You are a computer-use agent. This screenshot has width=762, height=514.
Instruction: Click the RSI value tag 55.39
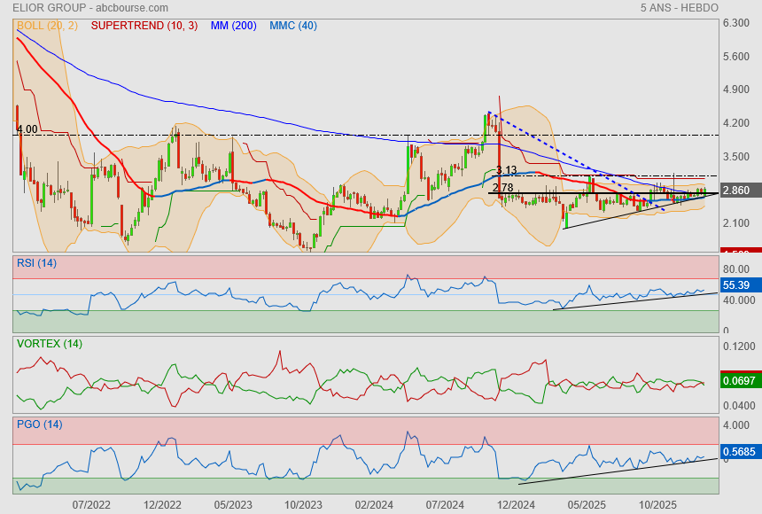point(737,285)
